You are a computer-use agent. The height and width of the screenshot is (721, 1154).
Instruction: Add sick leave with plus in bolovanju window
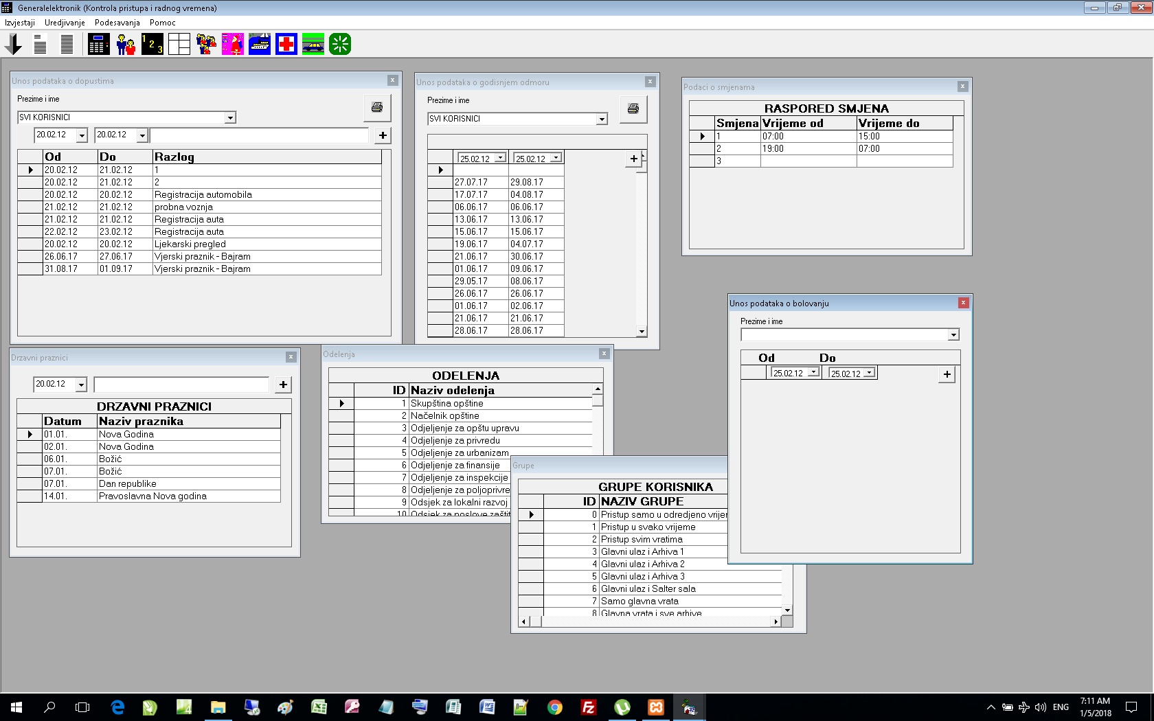coord(947,374)
